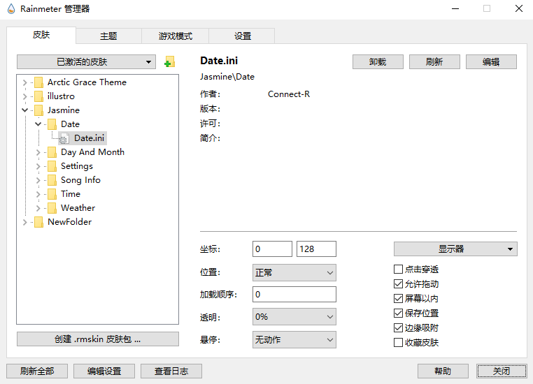Click the Arctic Grace Theme folder icon
The width and height of the screenshot is (533, 384).
(x=38, y=82)
